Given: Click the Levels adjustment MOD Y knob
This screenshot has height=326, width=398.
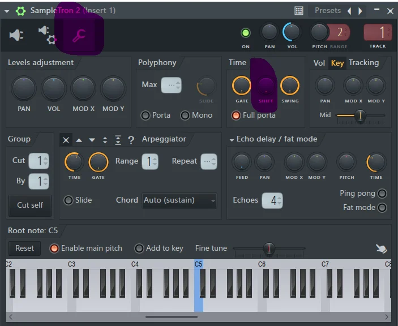Looking at the screenshot, I should (113, 88).
